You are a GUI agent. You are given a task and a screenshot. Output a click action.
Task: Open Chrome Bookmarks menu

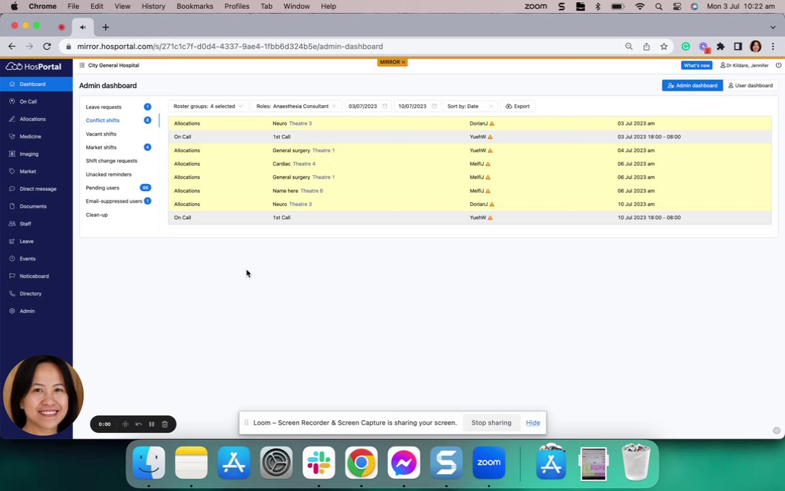tap(195, 7)
